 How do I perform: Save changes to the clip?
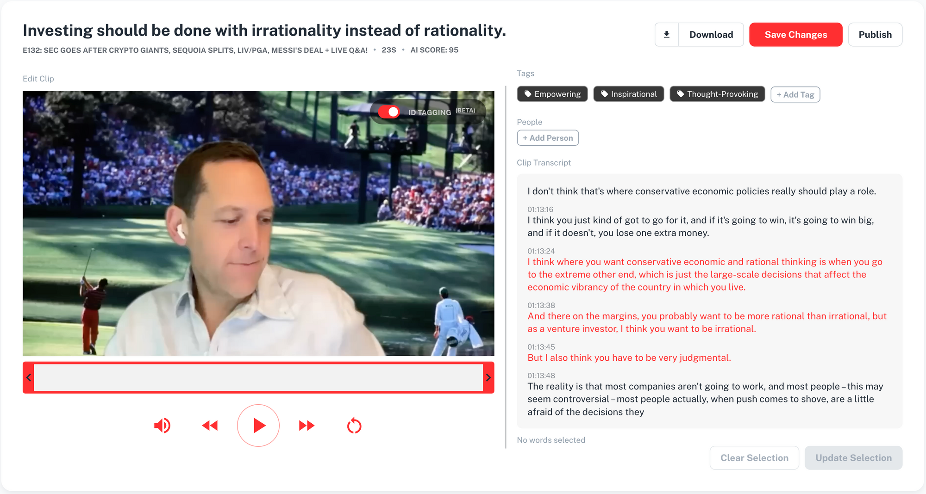coord(796,35)
